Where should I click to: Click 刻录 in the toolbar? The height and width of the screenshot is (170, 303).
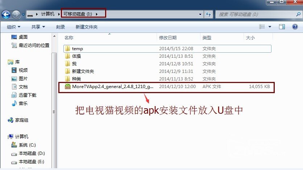click(61, 27)
